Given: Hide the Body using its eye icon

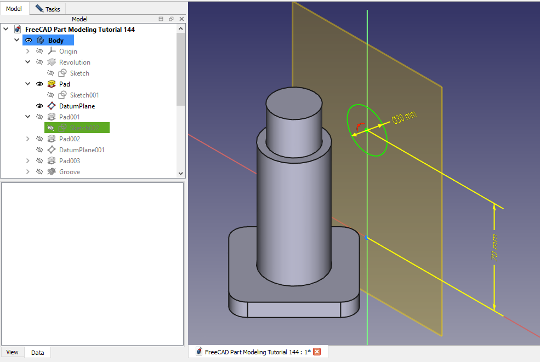Looking at the screenshot, I should point(29,41).
